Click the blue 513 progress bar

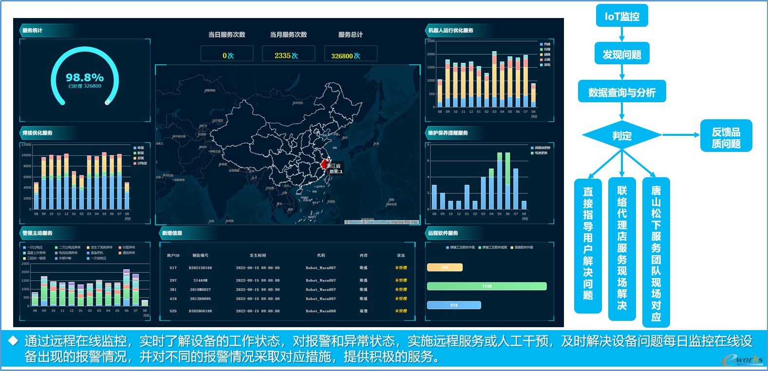point(454,305)
